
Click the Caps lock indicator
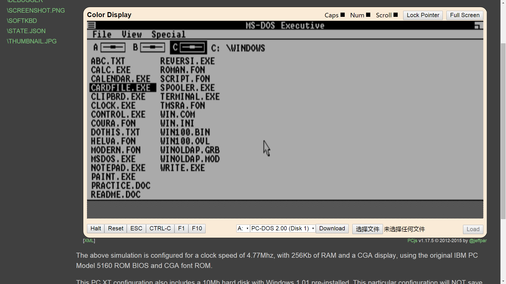click(343, 15)
